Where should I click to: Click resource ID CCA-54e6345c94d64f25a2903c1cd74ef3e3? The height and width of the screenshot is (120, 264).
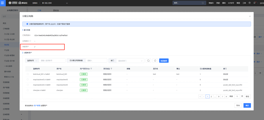click(x=51, y=35)
